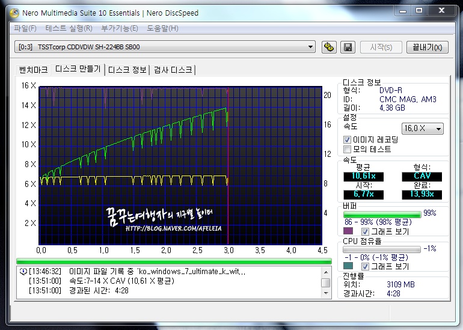Click the 끝내기(X) exit button
The width and height of the screenshot is (463, 330).
[428, 47]
